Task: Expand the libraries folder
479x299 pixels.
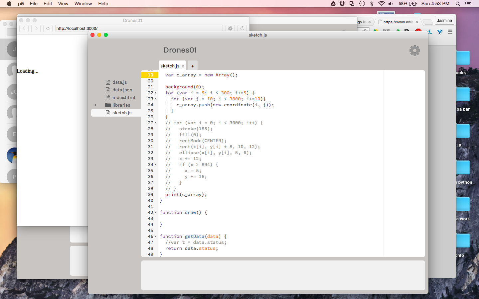Action: coord(95,105)
